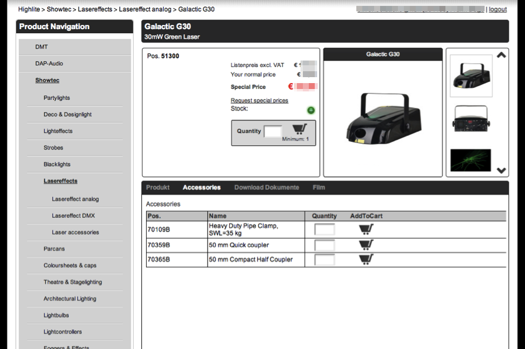Open the Architectural Lighting category
The width and height of the screenshot is (525, 349).
click(x=70, y=299)
